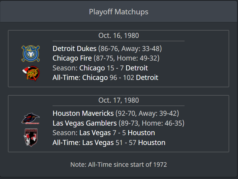Image resolution: width=238 pixels, height=179 pixels.
Task: Click Chicago in the 96 - 102 All-Time line
Action: click(x=95, y=78)
